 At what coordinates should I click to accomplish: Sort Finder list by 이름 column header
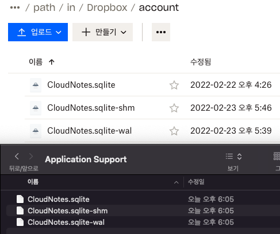point(33,182)
